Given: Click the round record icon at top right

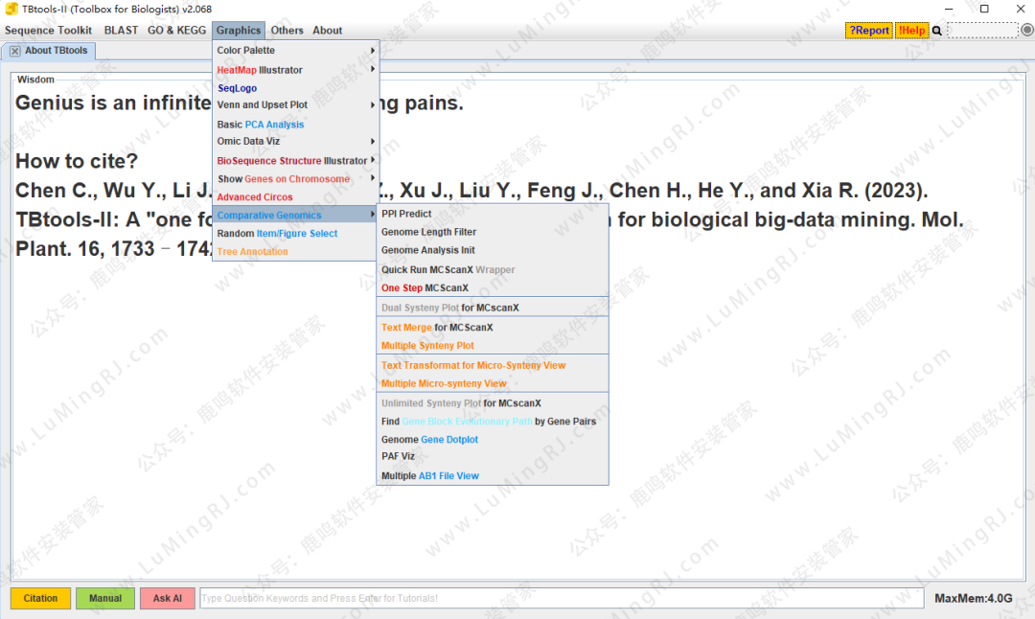Looking at the screenshot, I should [x=1027, y=30].
